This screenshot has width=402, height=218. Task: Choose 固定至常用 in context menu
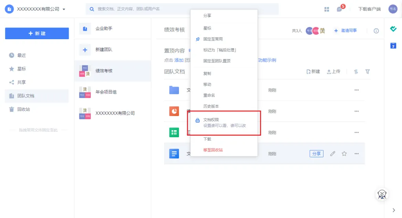224,39
